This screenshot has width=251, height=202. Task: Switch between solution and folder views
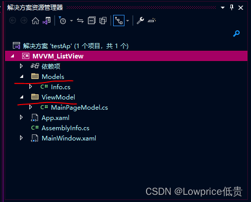point(47,21)
